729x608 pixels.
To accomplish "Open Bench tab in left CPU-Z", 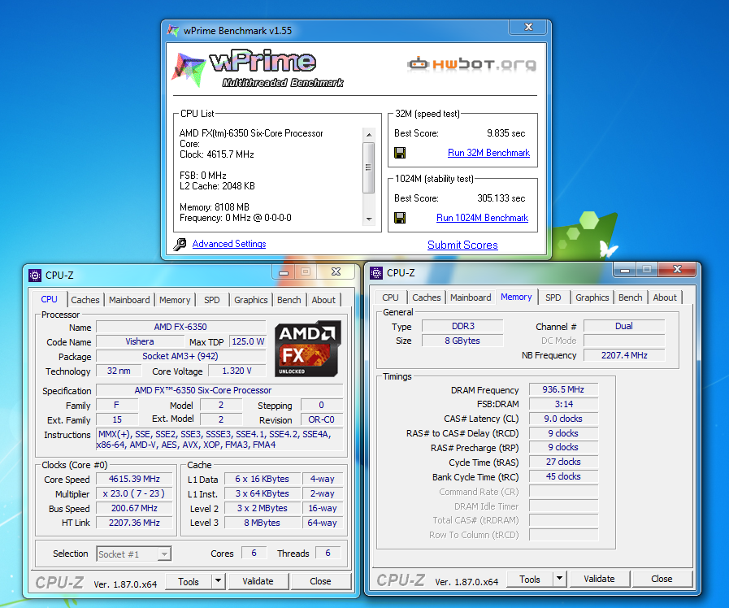I will [289, 300].
